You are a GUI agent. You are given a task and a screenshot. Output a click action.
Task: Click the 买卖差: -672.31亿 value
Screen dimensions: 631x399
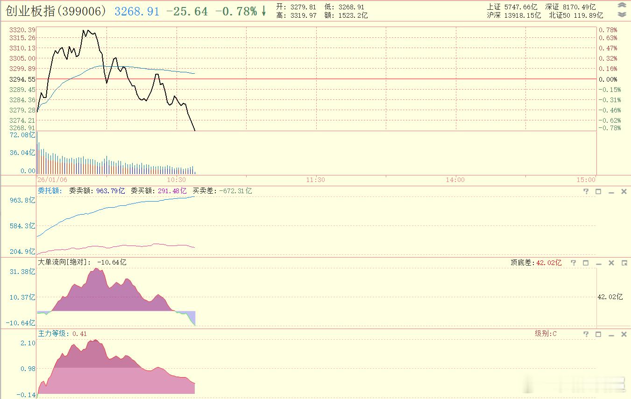[x=222, y=191]
